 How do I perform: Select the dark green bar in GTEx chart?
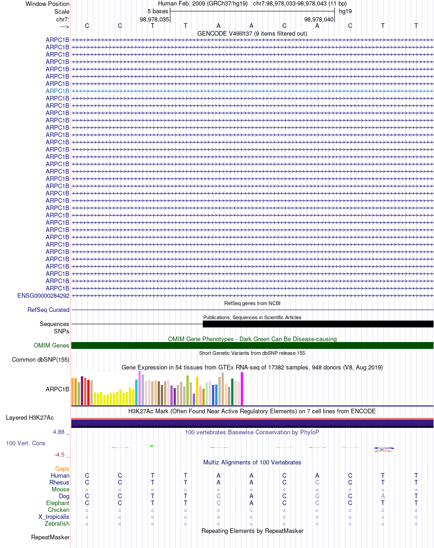(x=233, y=392)
